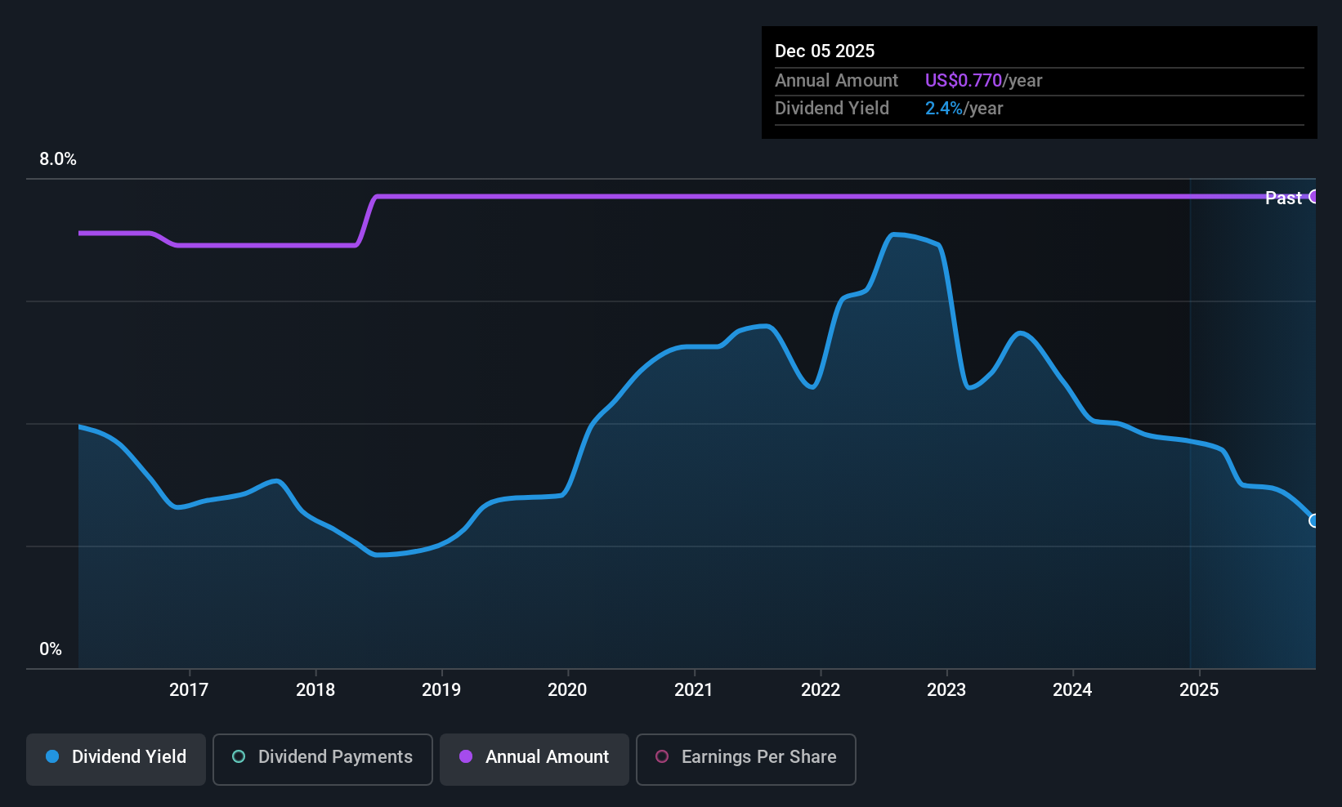The height and width of the screenshot is (807, 1342).
Task: Click the 8.0% y-axis label
Action: click(x=58, y=159)
